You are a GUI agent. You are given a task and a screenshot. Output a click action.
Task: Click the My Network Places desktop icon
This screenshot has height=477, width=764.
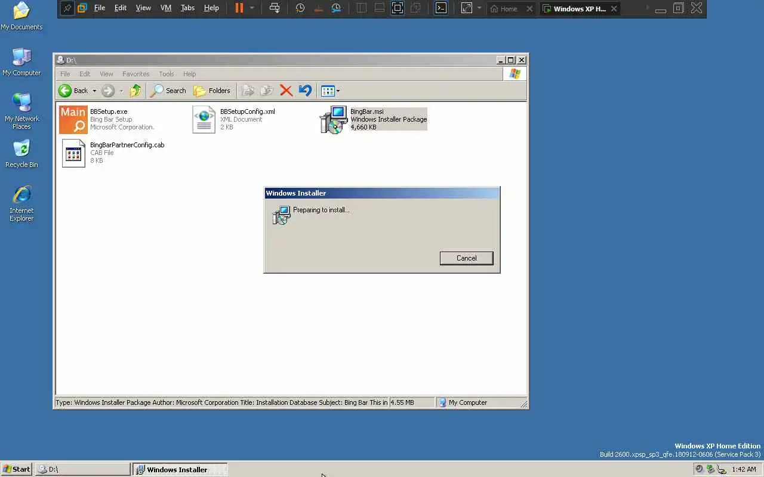click(x=21, y=111)
